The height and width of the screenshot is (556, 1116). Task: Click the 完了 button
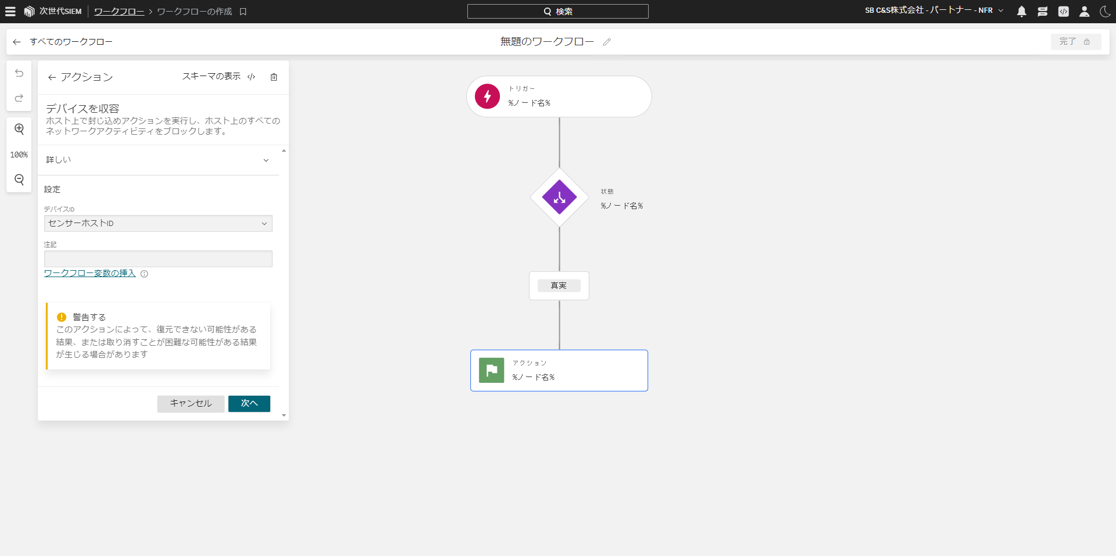pyautogui.click(x=1075, y=42)
